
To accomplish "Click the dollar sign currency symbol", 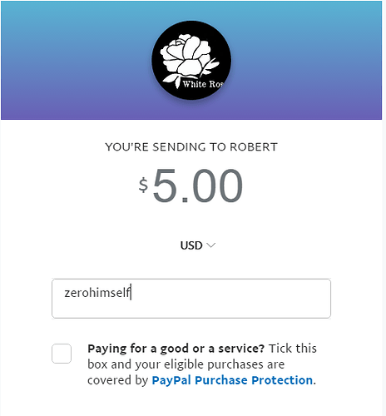I will click(143, 186).
